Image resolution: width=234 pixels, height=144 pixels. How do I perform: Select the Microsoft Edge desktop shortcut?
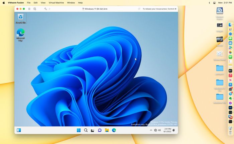coord(20,35)
